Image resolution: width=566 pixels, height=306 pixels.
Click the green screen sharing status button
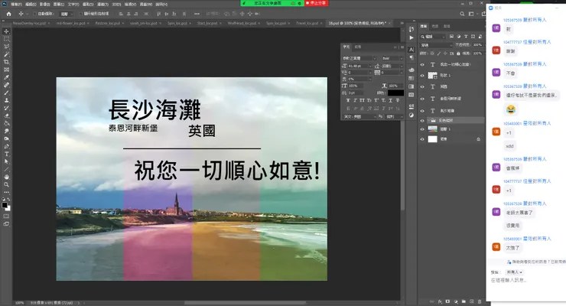pyautogui.click(x=272, y=3)
